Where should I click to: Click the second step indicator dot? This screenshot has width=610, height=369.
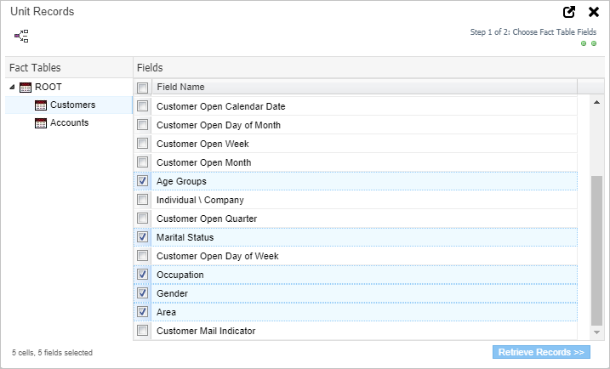[593, 43]
